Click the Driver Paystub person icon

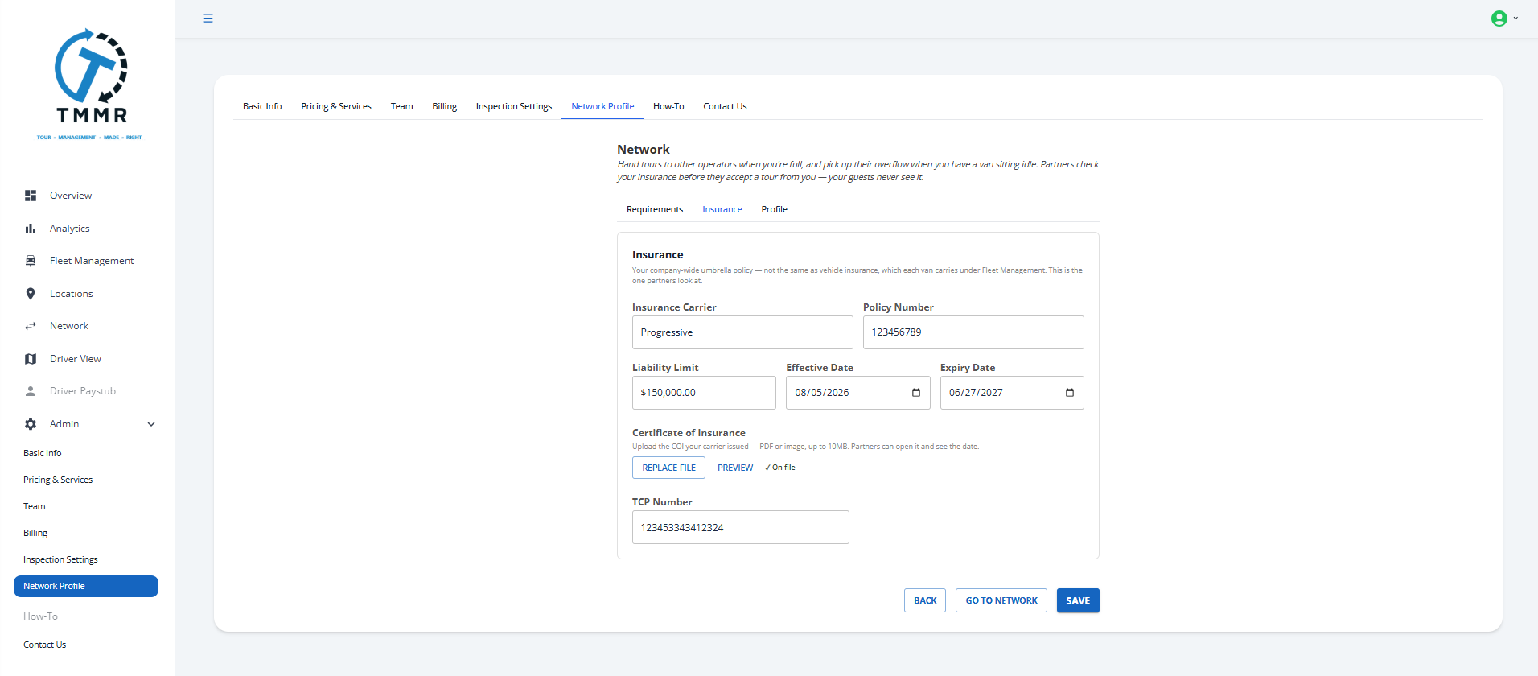pyautogui.click(x=31, y=391)
